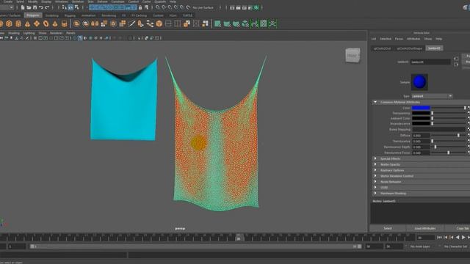Expand the Raytrace Options section
Viewport: 470px width, 264px height.
[375, 170]
